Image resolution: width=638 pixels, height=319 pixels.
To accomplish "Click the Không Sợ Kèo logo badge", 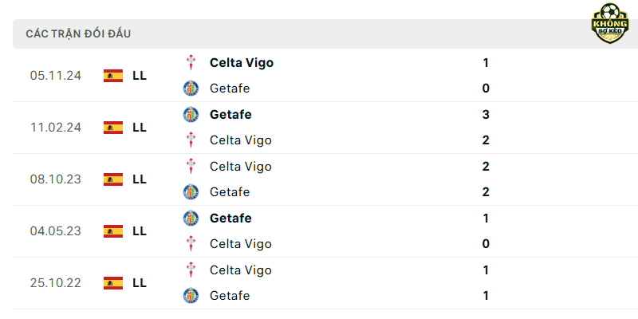I will tap(609, 24).
